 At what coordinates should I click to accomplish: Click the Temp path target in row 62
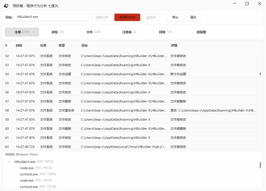[124, 147]
